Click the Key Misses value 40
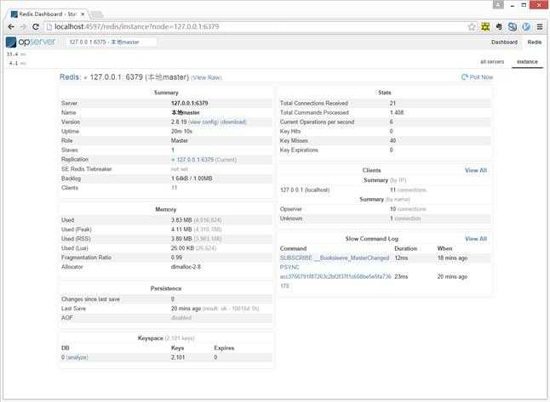Viewport: 550px width, 402px height. click(x=392, y=141)
